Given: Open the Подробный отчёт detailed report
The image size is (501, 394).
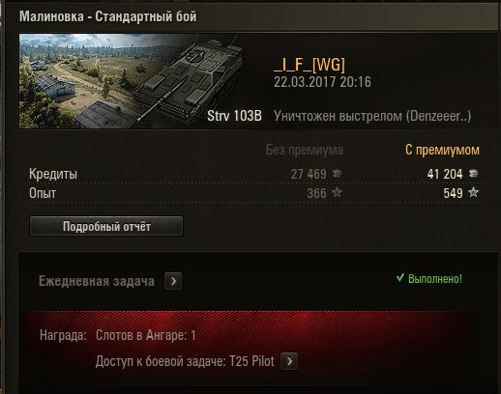Looking at the screenshot, I should point(106,226).
